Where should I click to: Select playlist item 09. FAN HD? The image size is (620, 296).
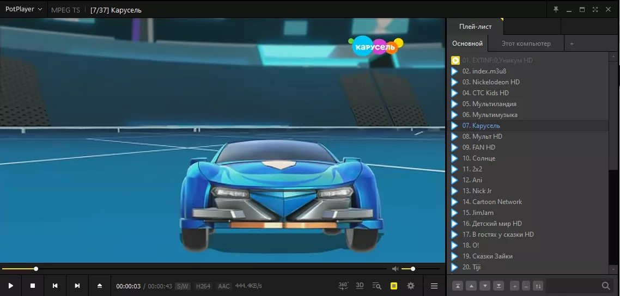527,147
